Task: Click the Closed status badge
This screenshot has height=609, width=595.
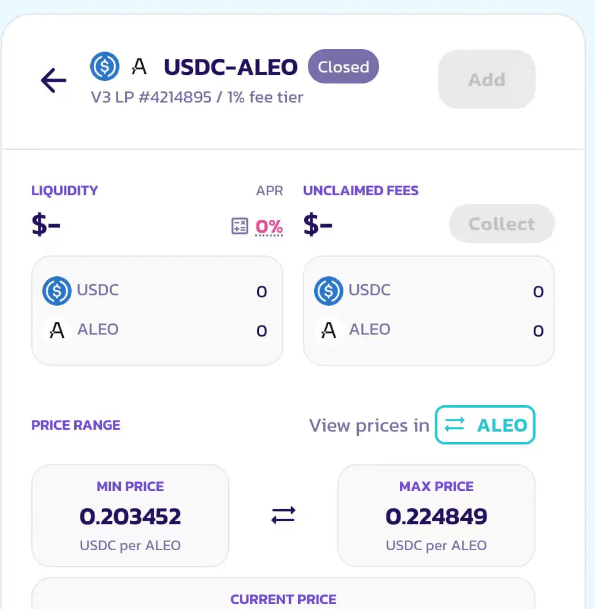Action: coord(344,66)
